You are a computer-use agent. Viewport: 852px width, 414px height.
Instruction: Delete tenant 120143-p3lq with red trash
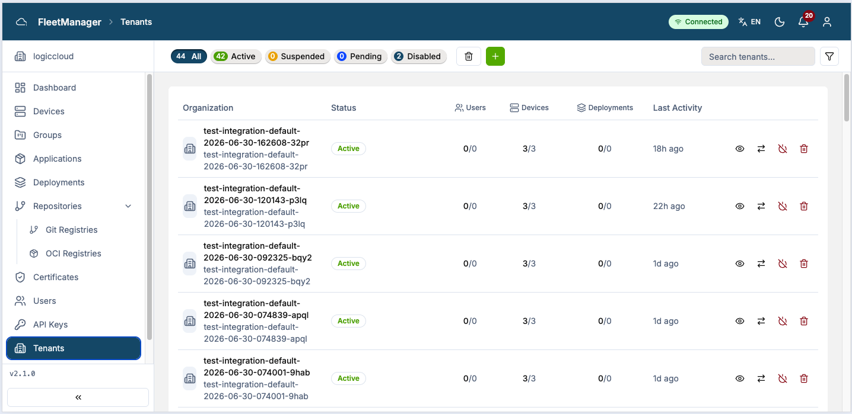click(804, 206)
